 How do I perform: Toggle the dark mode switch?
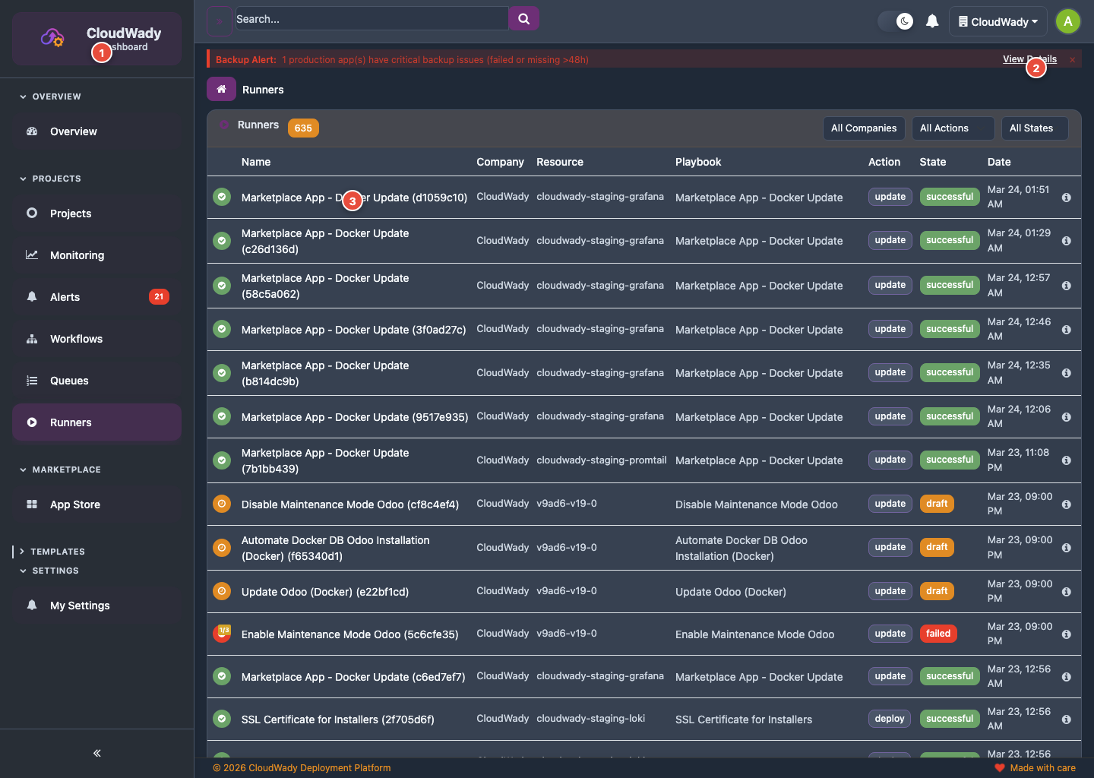(896, 21)
